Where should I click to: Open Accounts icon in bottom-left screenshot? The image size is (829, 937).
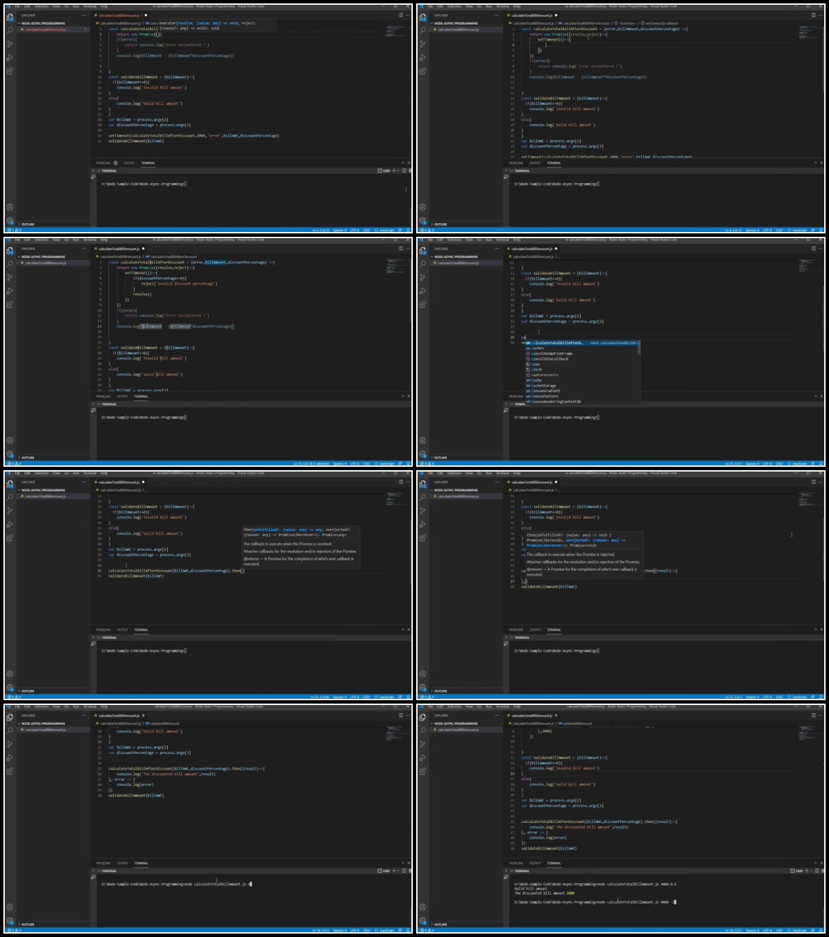tap(10, 908)
